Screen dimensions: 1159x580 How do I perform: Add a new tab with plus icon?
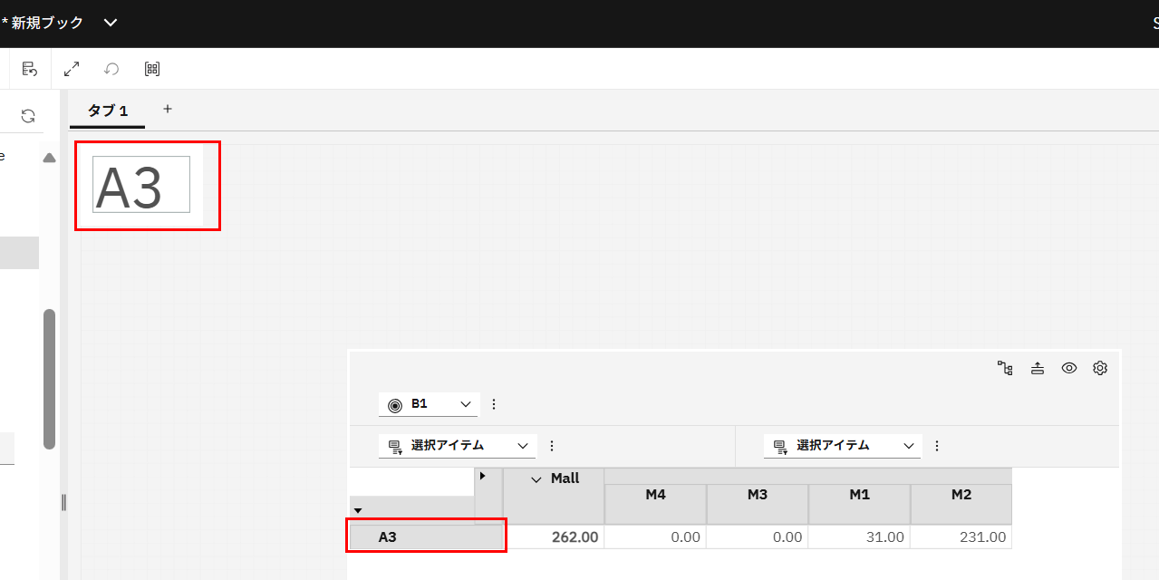point(167,109)
